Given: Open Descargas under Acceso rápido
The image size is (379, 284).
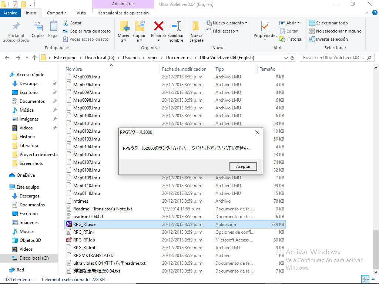Looking at the screenshot, I should click(29, 84).
